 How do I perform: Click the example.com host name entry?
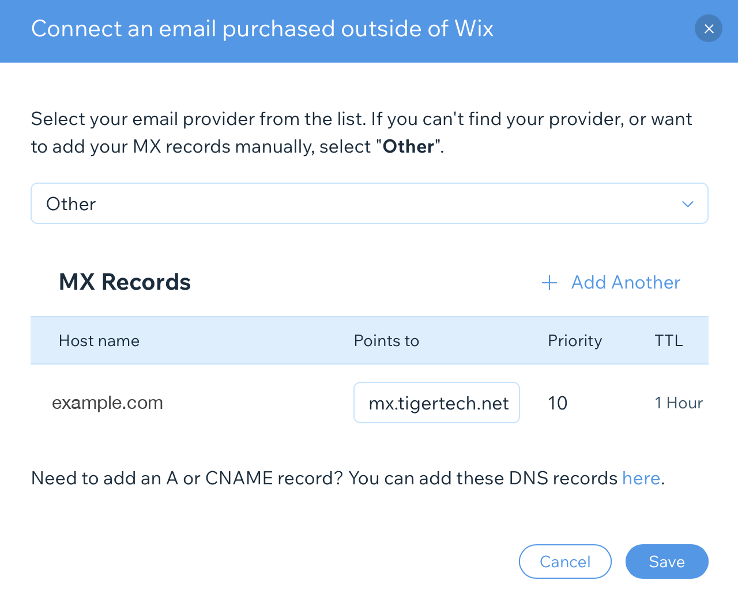(107, 403)
